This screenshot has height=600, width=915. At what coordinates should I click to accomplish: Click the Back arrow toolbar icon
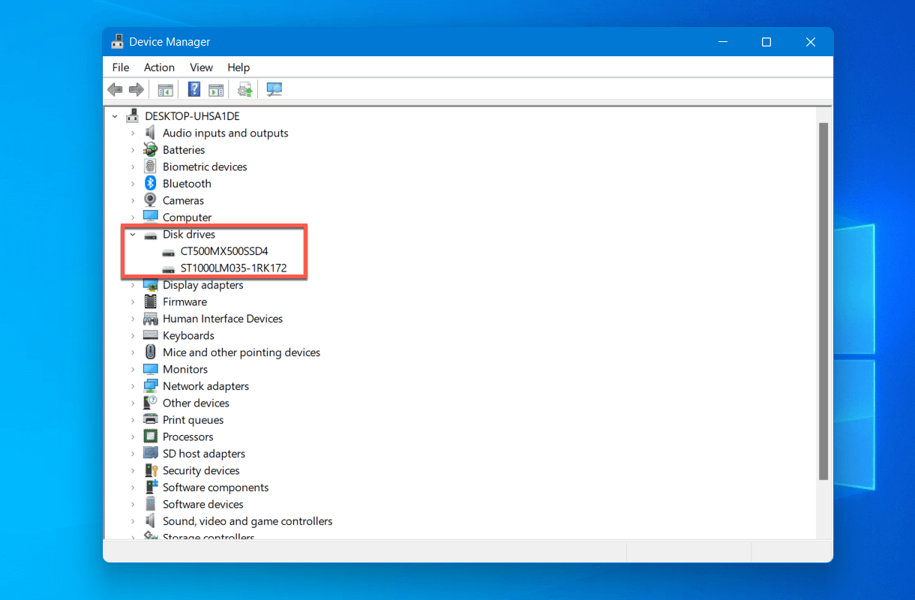tap(115, 90)
